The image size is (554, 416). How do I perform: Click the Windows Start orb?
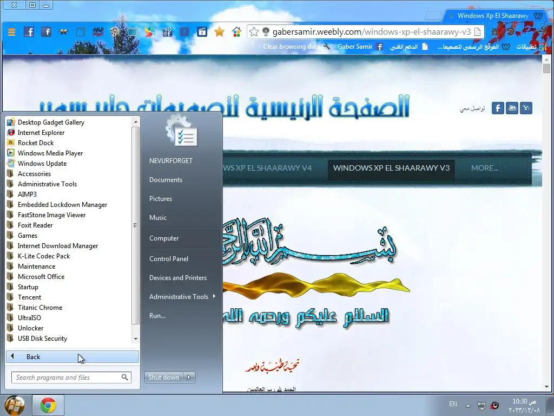click(15, 405)
